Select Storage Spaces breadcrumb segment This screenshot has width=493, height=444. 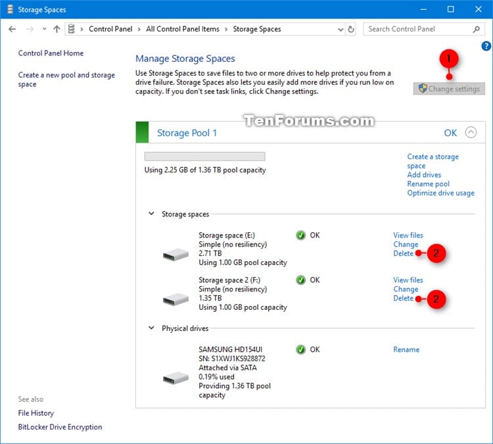pos(257,29)
